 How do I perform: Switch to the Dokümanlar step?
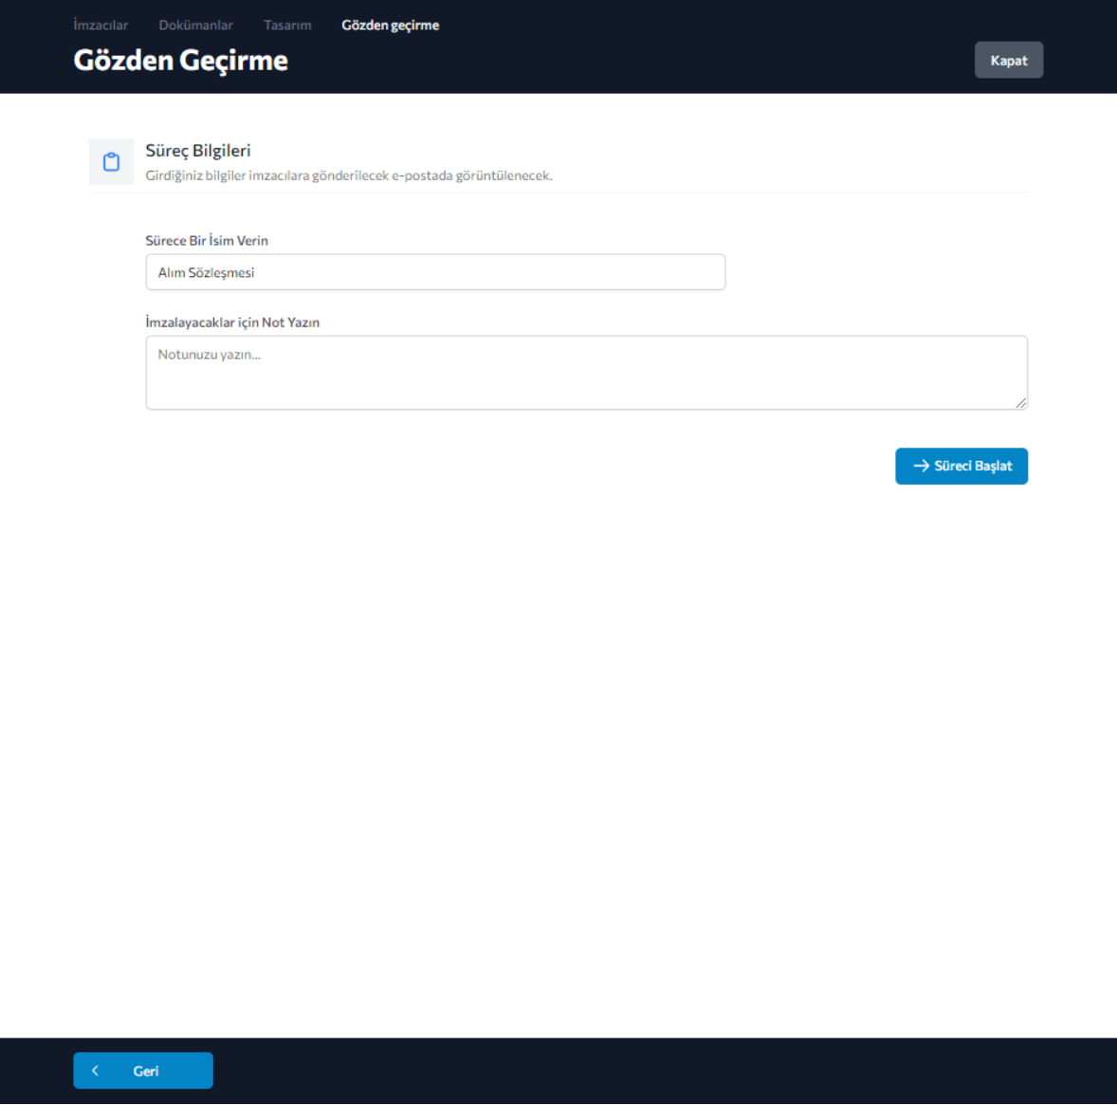pos(195,26)
